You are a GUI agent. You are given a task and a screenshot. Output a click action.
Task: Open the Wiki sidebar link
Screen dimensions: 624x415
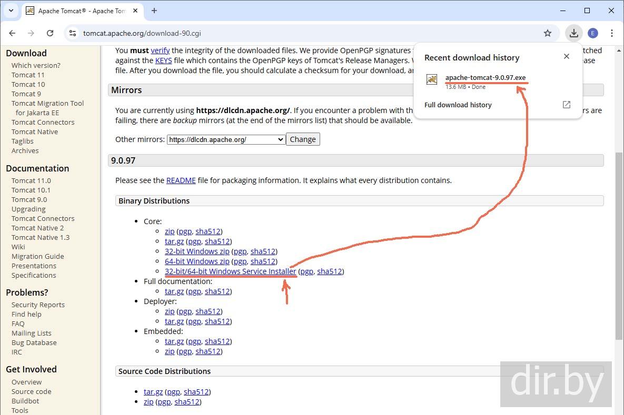tap(18, 247)
